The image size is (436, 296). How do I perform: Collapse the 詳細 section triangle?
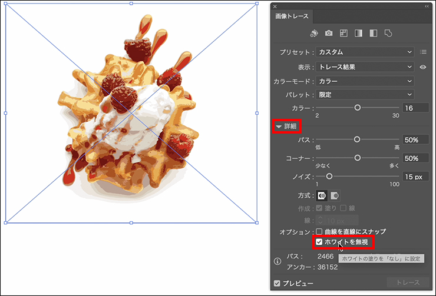(x=279, y=126)
